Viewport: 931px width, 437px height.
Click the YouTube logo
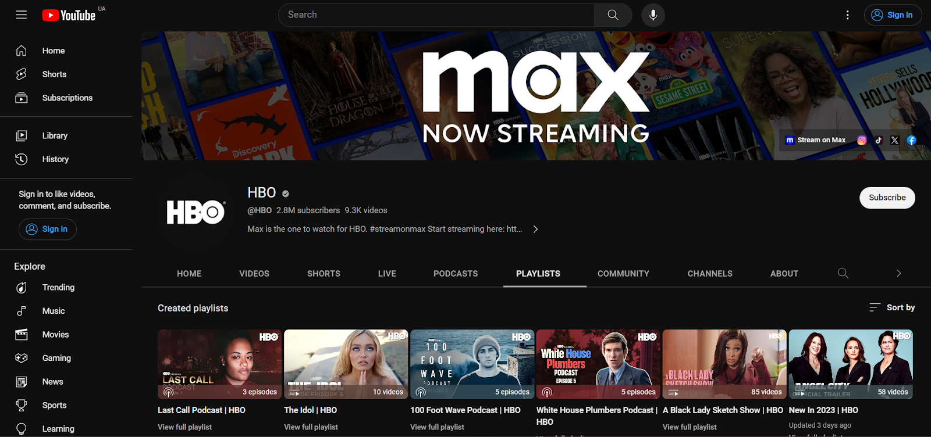(x=69, y=15)
